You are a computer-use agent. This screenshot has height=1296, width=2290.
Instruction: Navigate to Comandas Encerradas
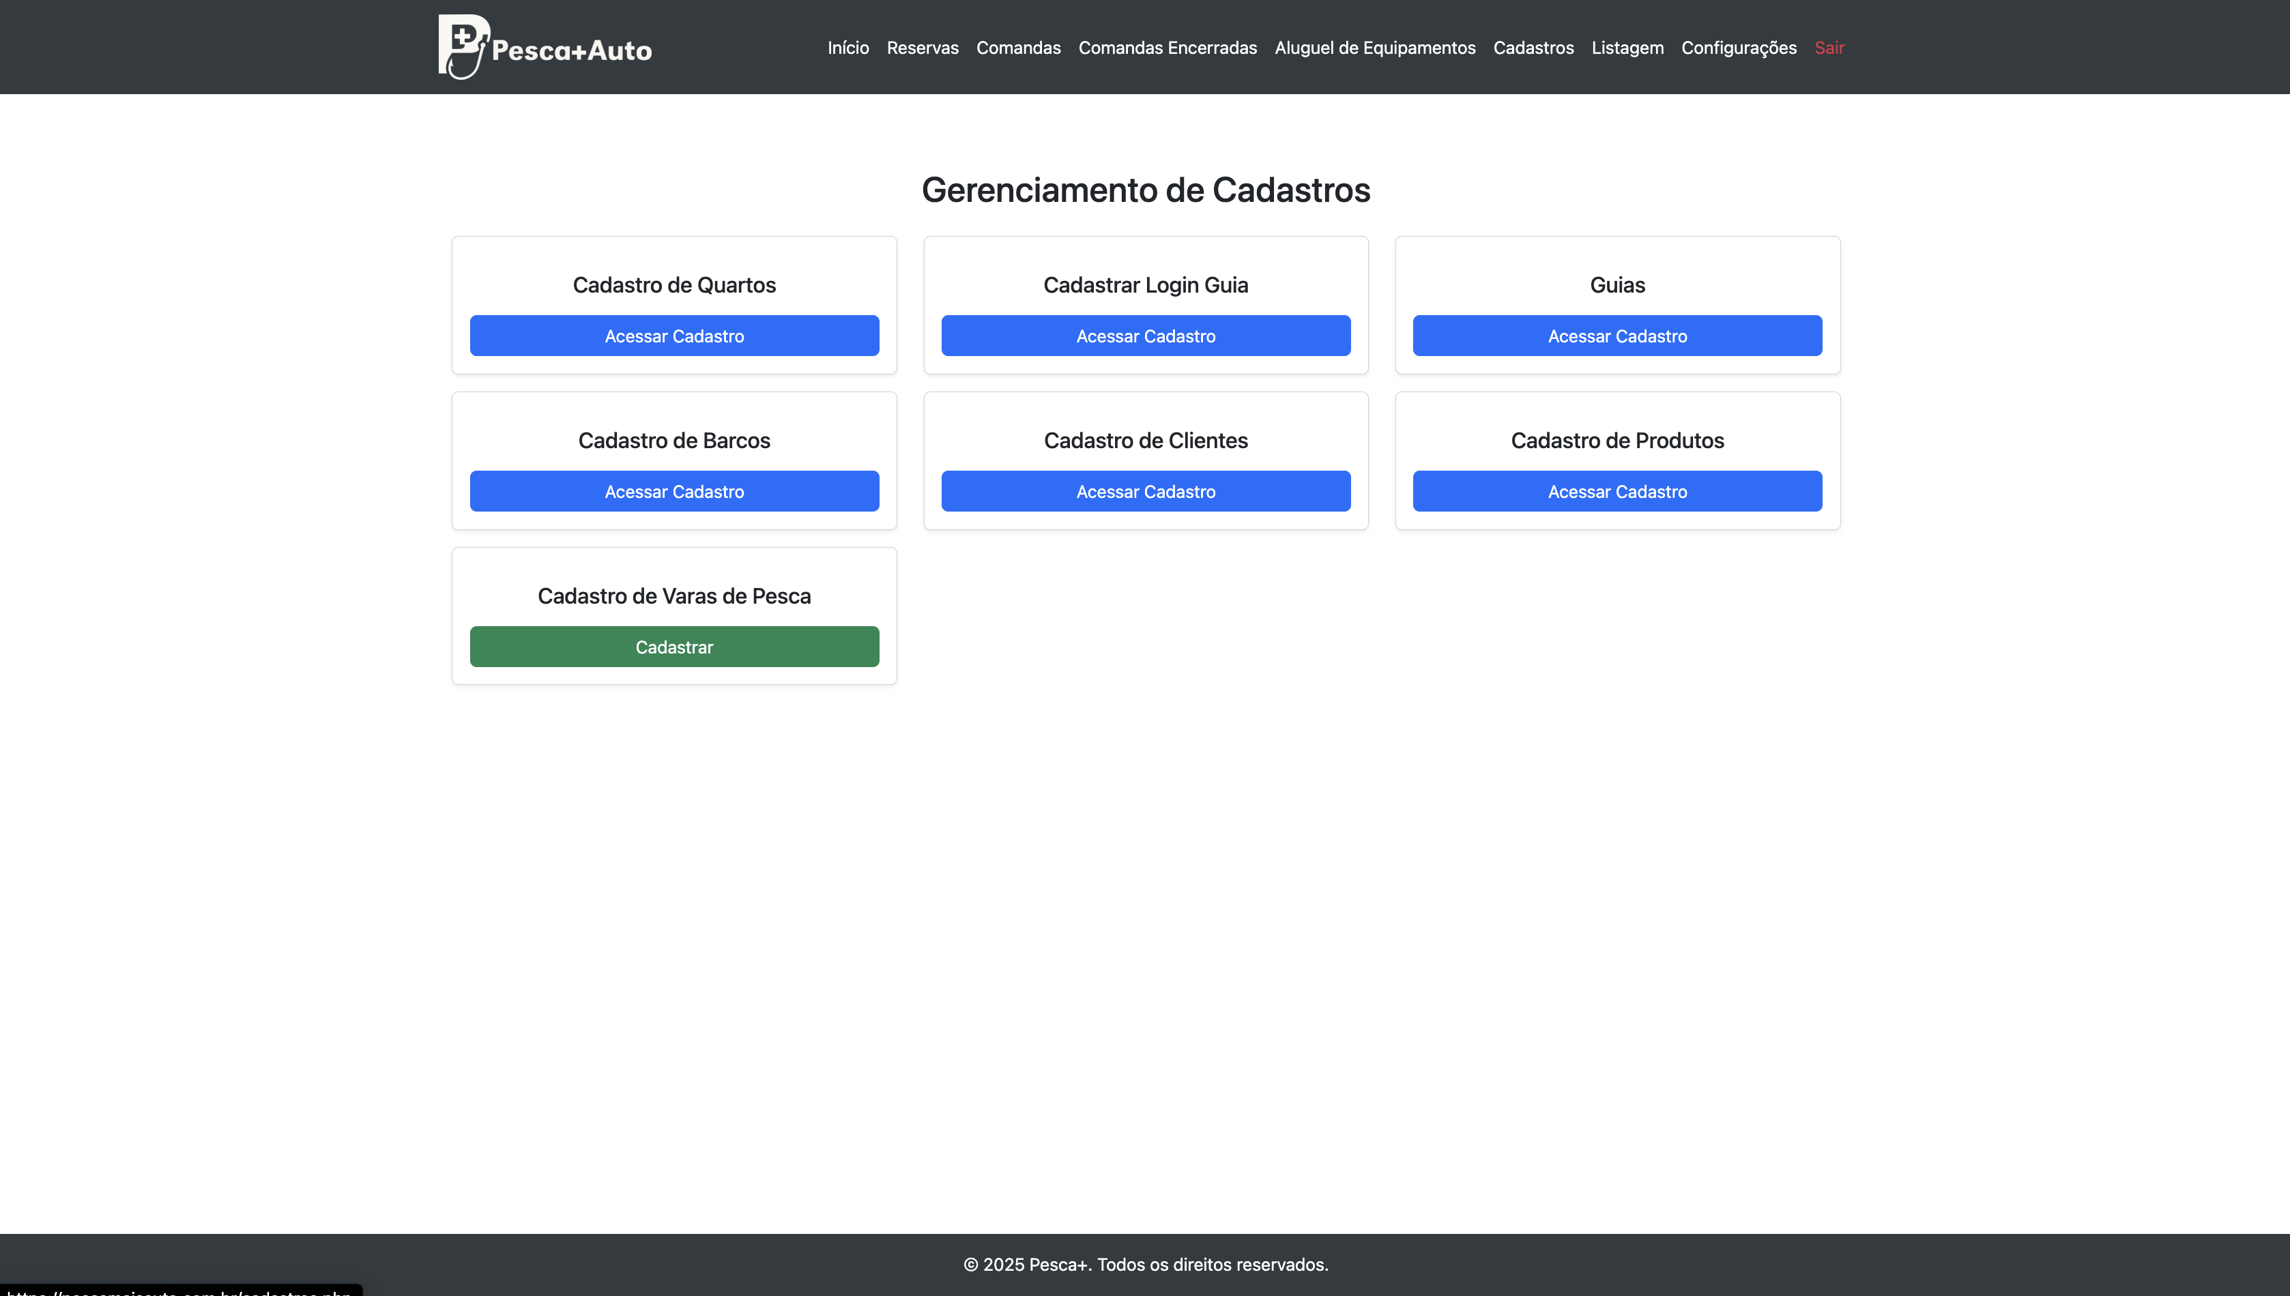coord(1168,48)
